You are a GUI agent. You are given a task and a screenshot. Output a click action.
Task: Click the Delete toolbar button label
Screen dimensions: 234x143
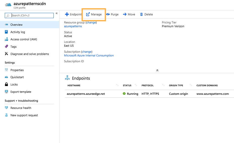coord(149,14)
